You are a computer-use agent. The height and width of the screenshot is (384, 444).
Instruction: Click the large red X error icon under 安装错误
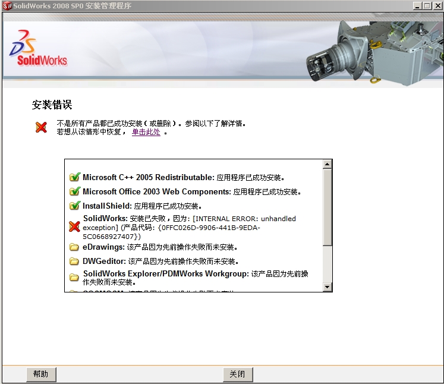tap(42, 127)
